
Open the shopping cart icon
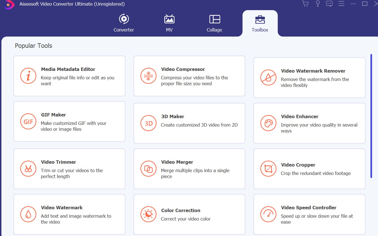point(305,4)
